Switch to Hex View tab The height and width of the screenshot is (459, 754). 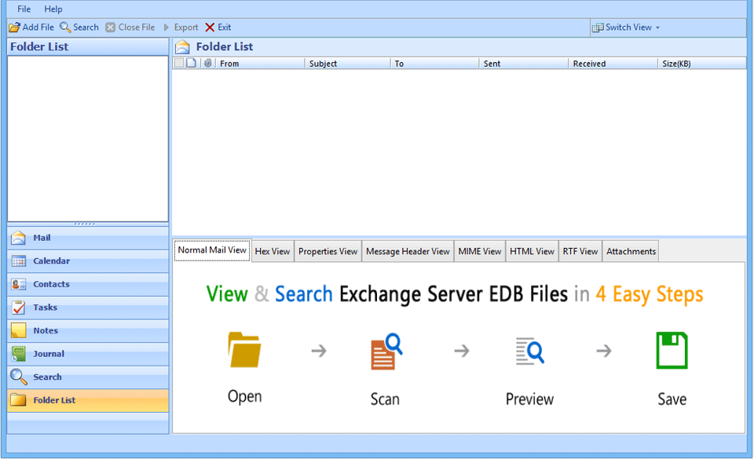[x=273, y=251]
